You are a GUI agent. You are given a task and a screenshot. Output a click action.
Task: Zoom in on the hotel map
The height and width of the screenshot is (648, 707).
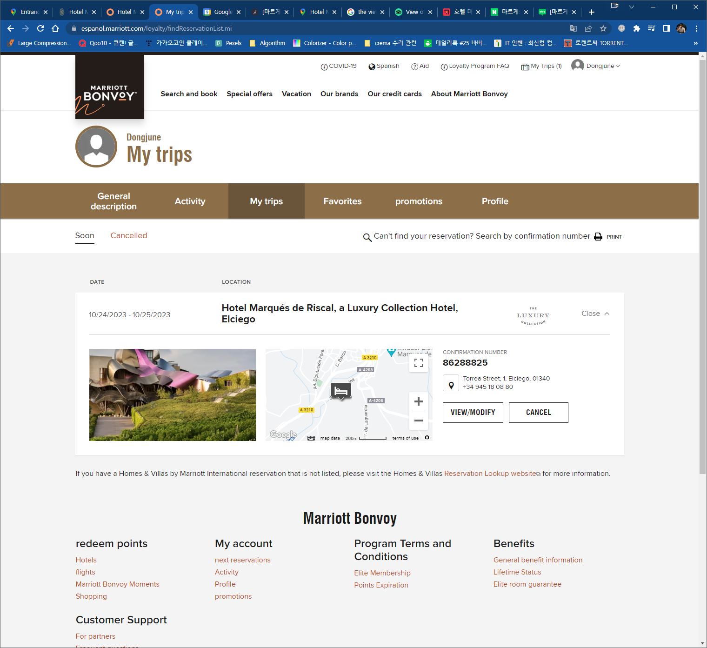coord(419,401)
